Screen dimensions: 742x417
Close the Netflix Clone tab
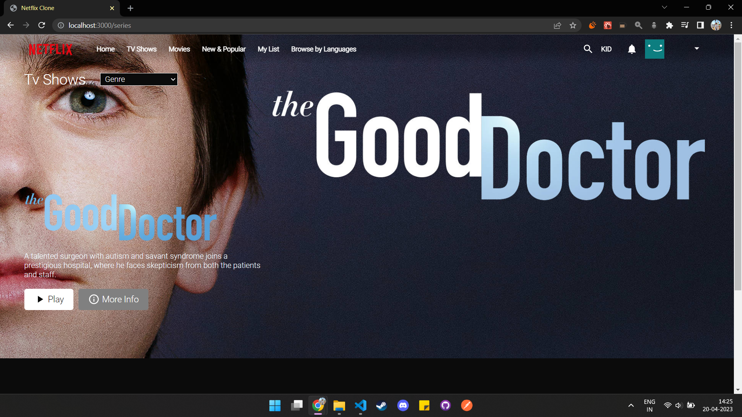coord(112,8)
